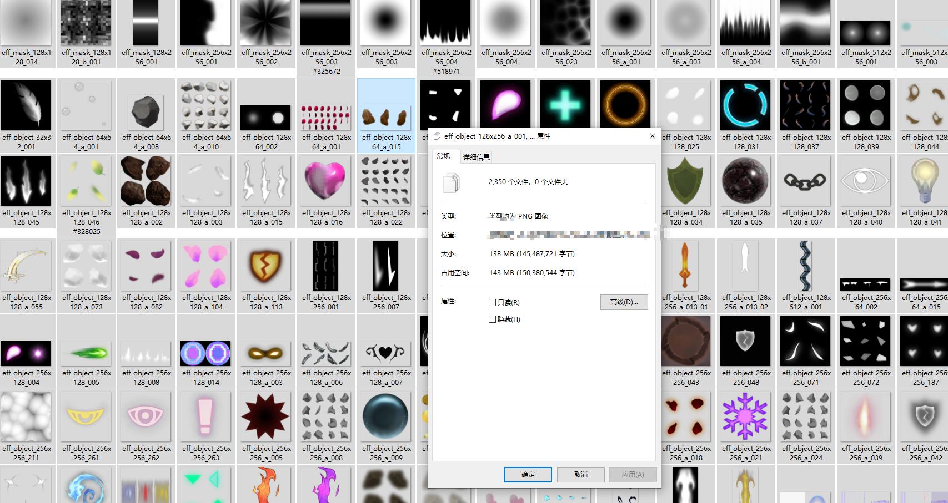948x503 pixels.
Task: Click the 143 MB size-on-disk value
Action: (531, 272)
